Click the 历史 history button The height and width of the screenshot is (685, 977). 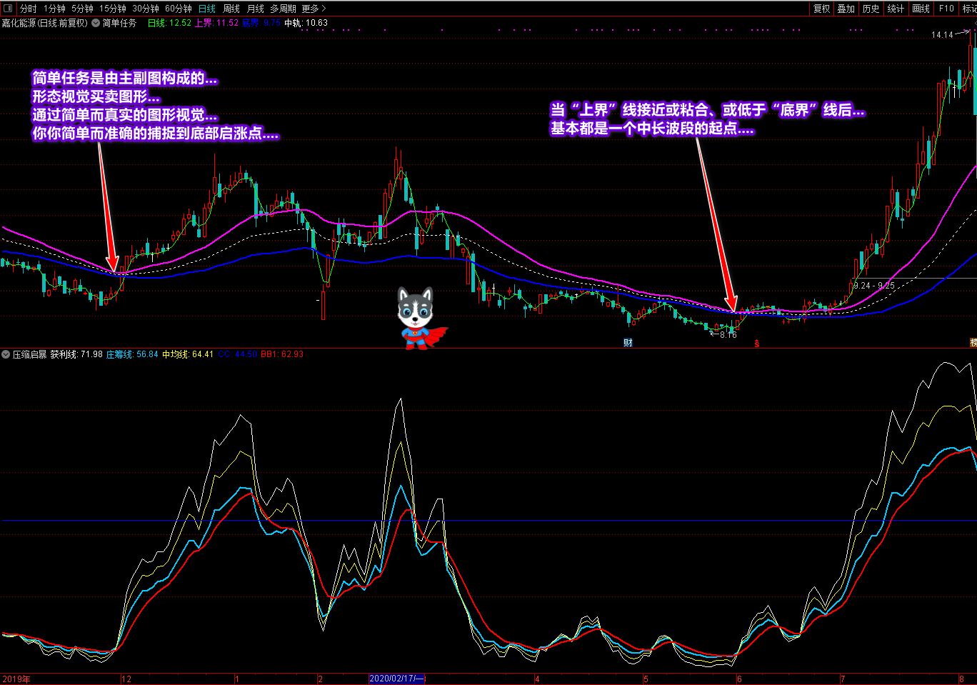coord(871,9)
